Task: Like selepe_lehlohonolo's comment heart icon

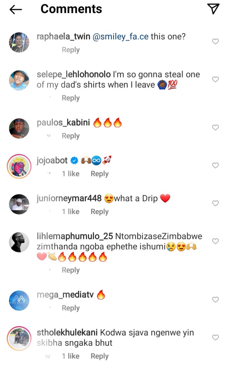Action: tap(215, 79)
